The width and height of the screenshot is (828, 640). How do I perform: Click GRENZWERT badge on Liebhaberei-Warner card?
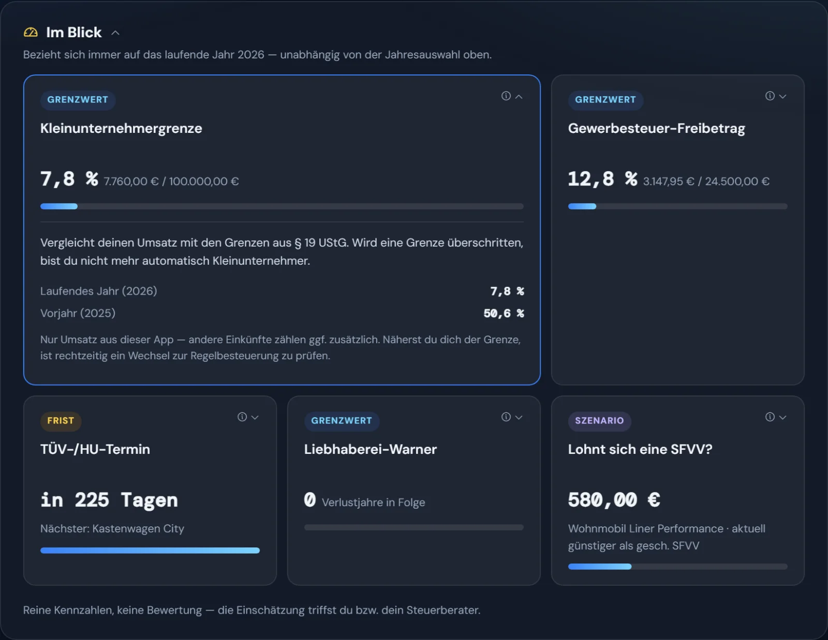click(342, 421)
